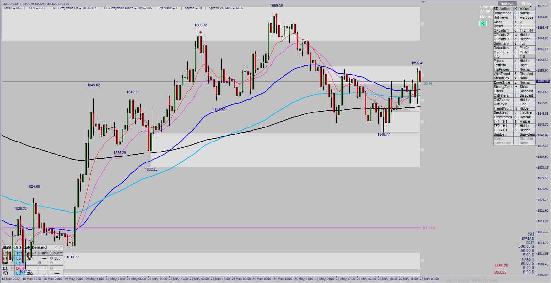
Task: Click the SupDem Sup+Dem value
Action: click(527, 134)
